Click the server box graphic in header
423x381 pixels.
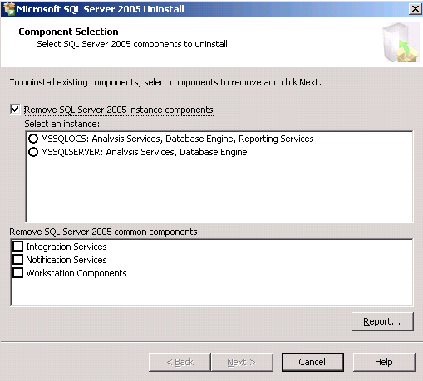tap(401, 42)
